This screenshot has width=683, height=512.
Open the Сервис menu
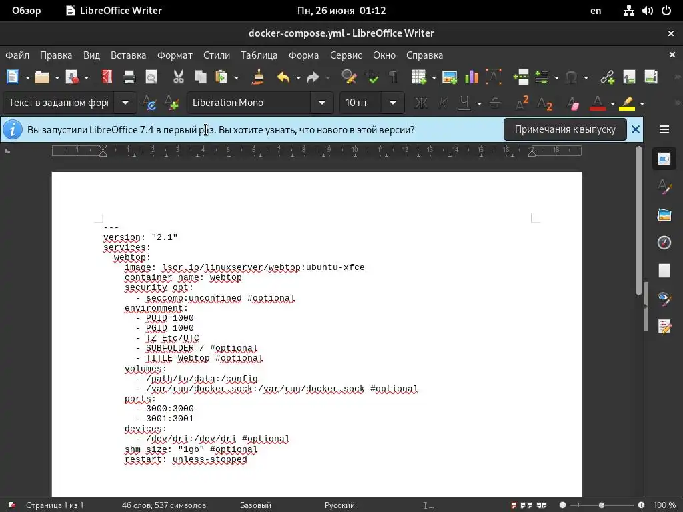(346, 55)
